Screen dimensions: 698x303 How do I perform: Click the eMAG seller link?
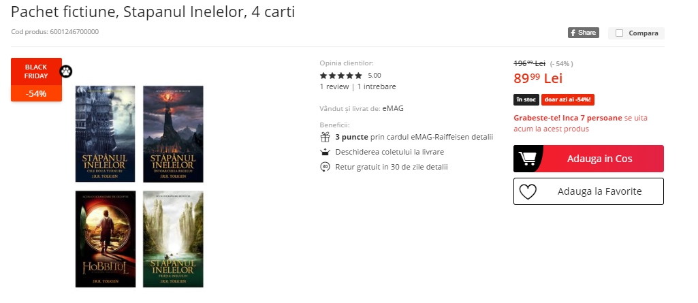pos(393,108)
